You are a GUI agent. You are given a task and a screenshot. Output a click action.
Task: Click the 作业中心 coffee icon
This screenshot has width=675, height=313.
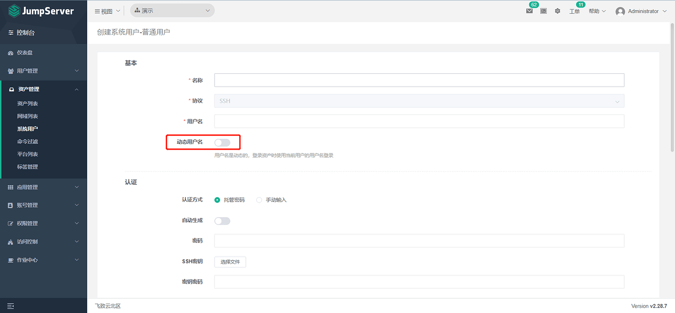[11, 260]
